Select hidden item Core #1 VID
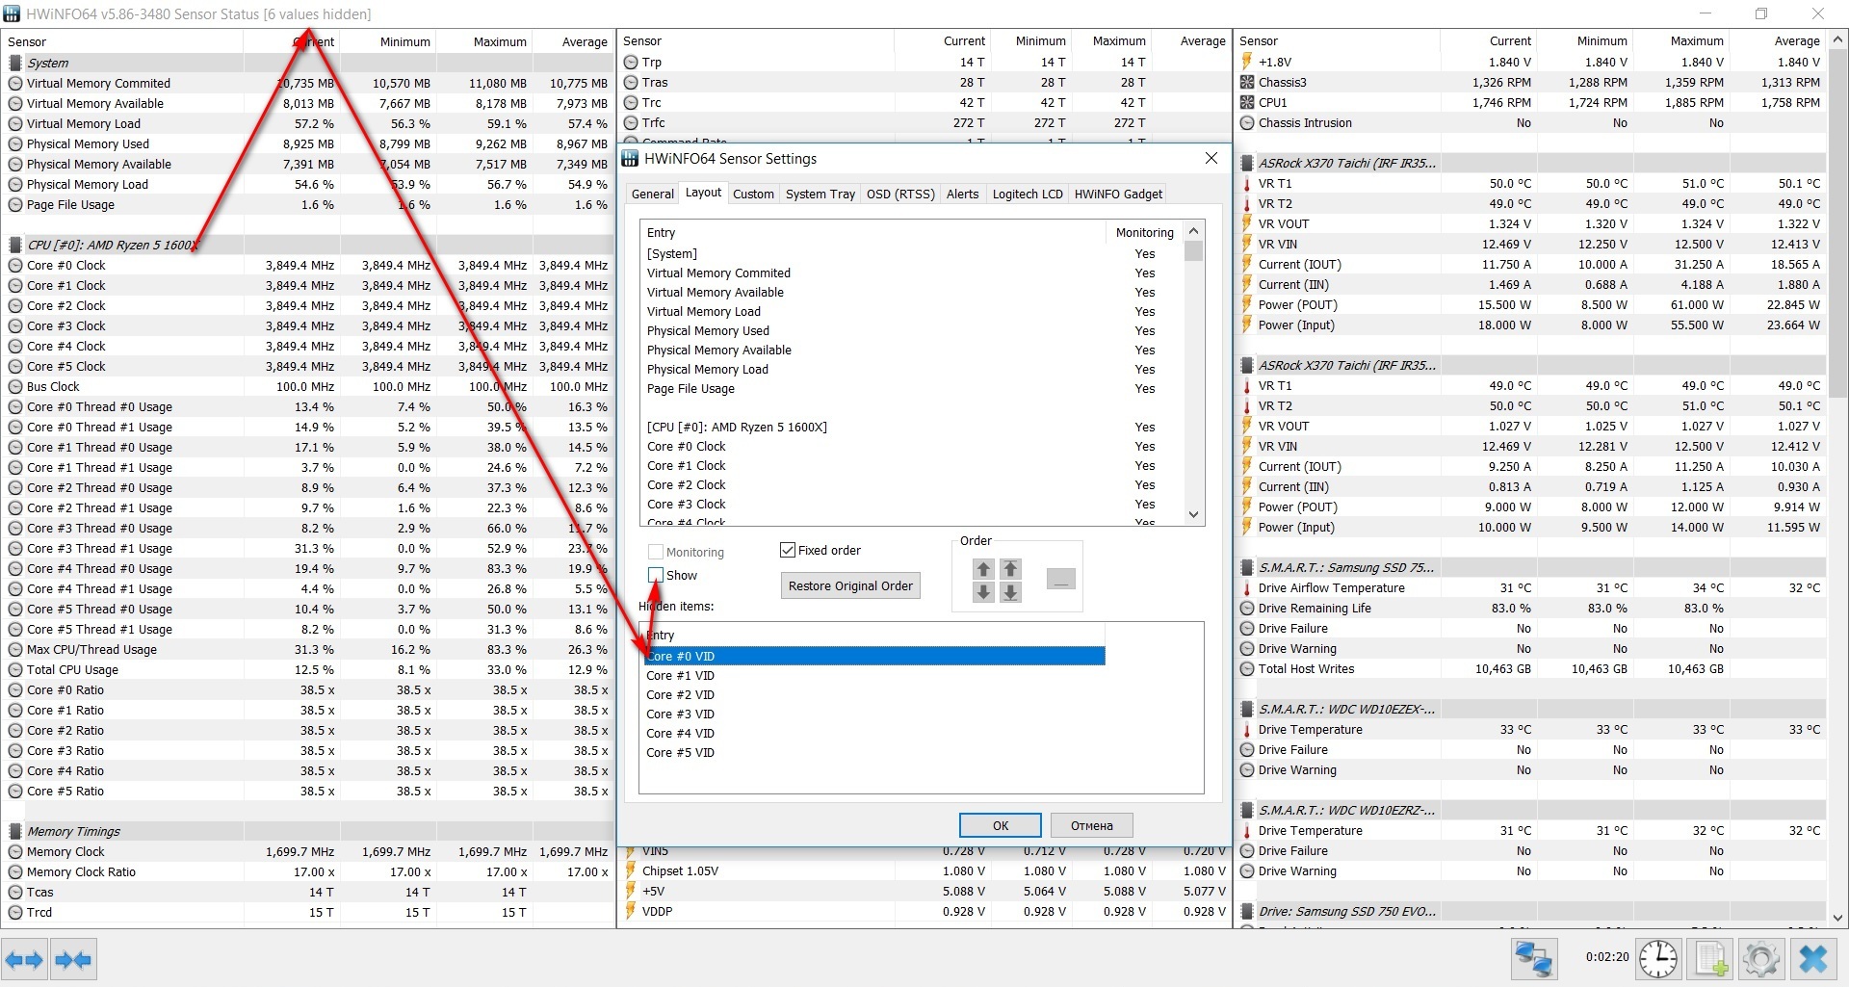The width and height of the screenshot is (1849, 987). pyautogui.click(x=874, y=675)
